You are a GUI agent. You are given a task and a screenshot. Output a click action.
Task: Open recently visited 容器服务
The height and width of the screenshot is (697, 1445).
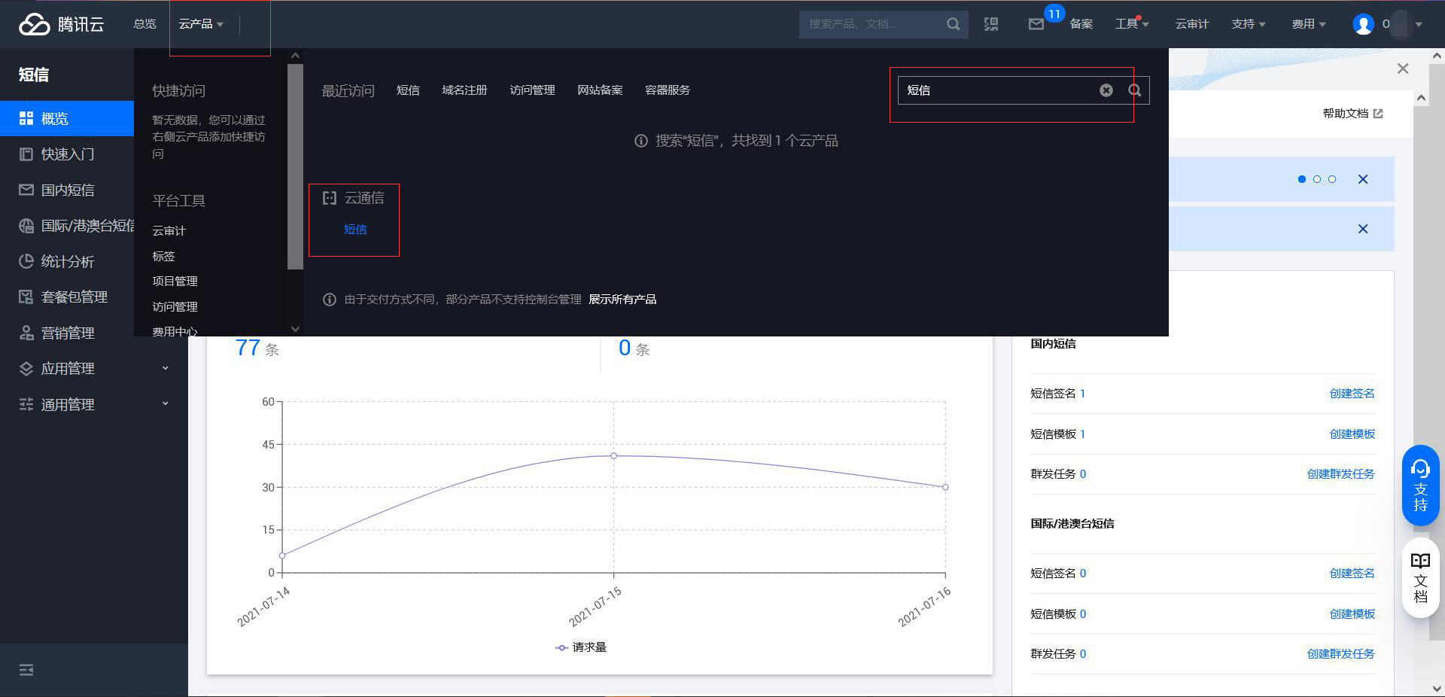668,90
